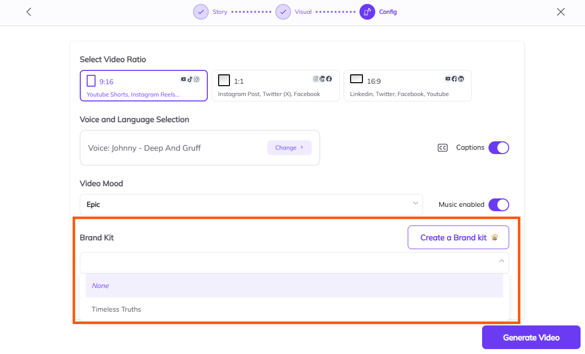Click the 16:9 landscape rectangle icon
The image size is (585, 354).
click(357, 79)
